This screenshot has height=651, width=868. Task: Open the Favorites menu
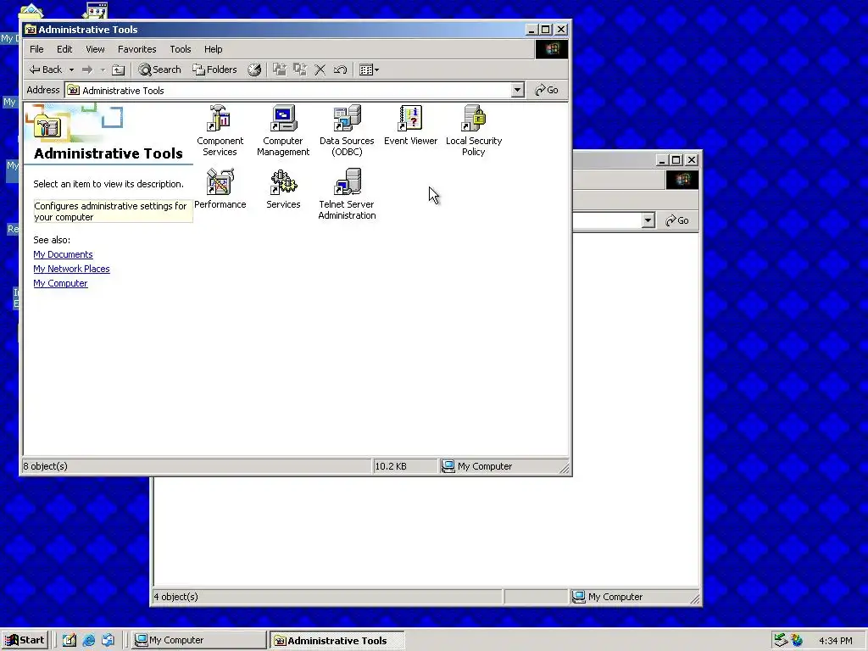pyautogui.click(x=136, y=49)
